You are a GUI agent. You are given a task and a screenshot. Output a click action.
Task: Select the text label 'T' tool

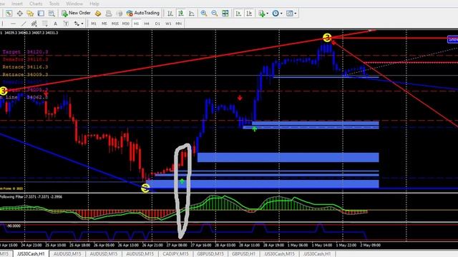[66, 24]
